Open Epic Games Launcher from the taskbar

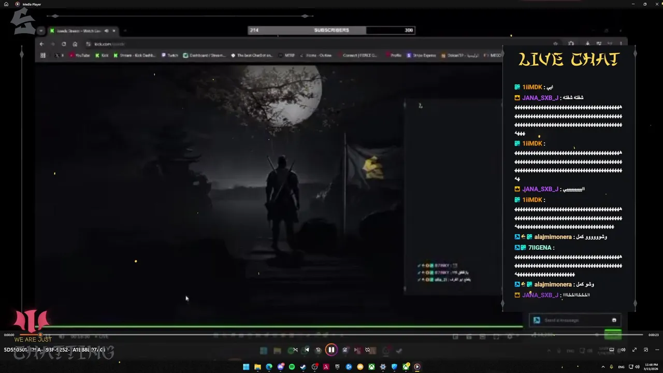point(337,367)
